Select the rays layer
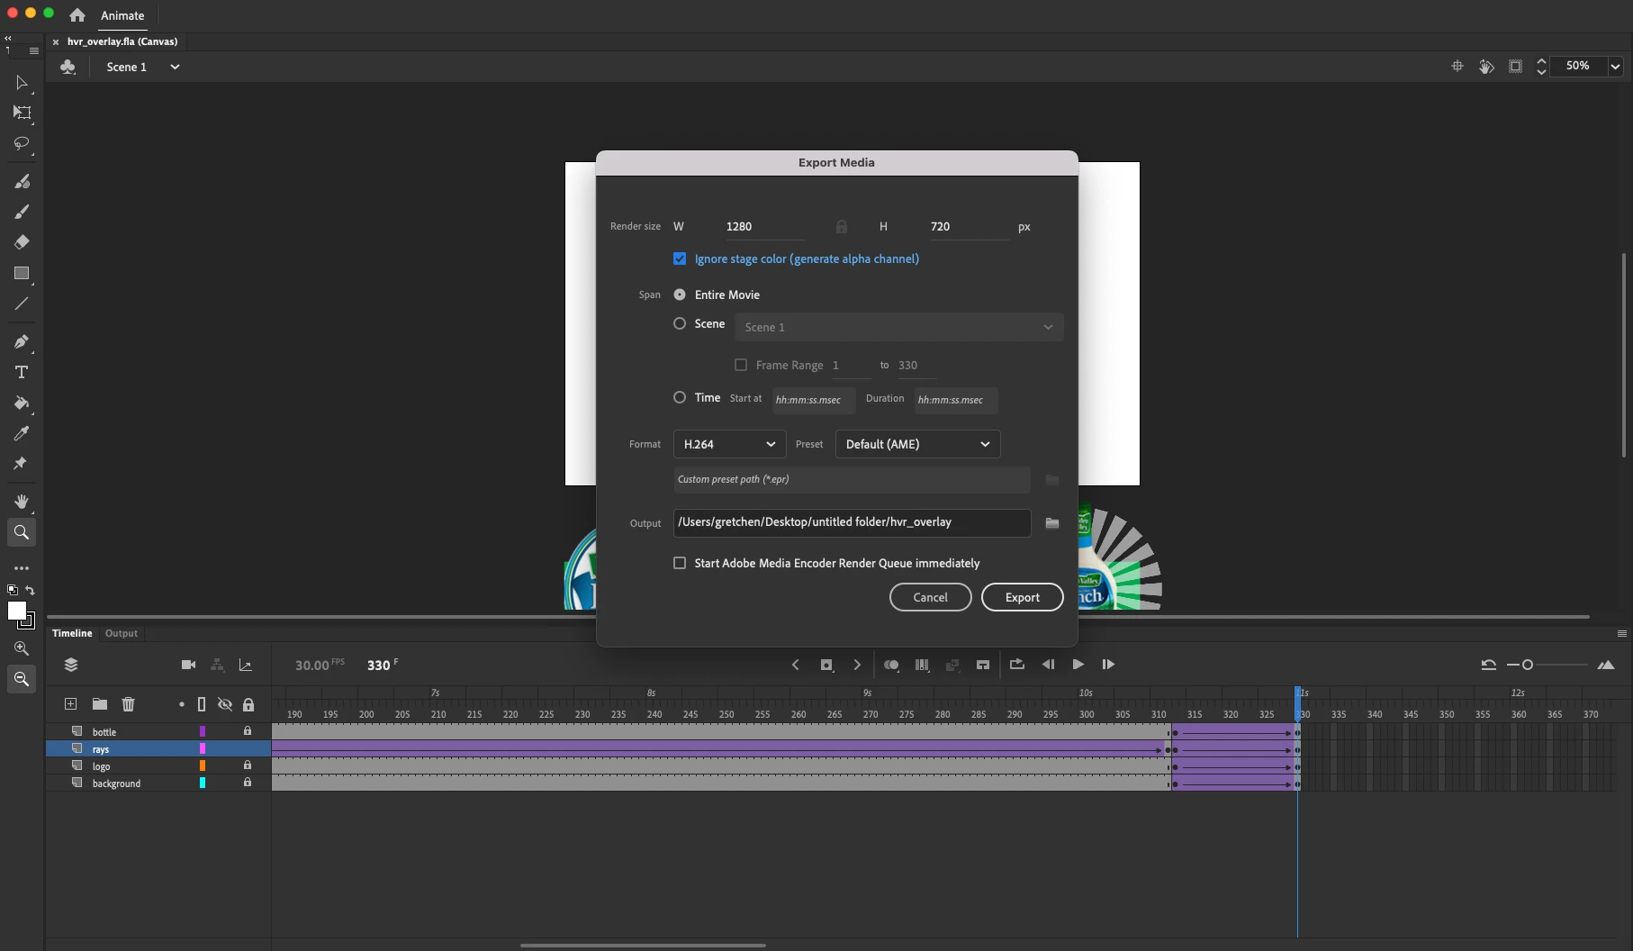This screenshot has width=1633, height=951. tap(158, 748)
